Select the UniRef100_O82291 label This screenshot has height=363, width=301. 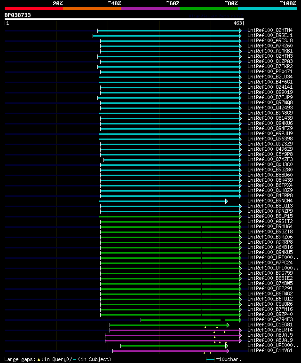[x=270, y=289]
